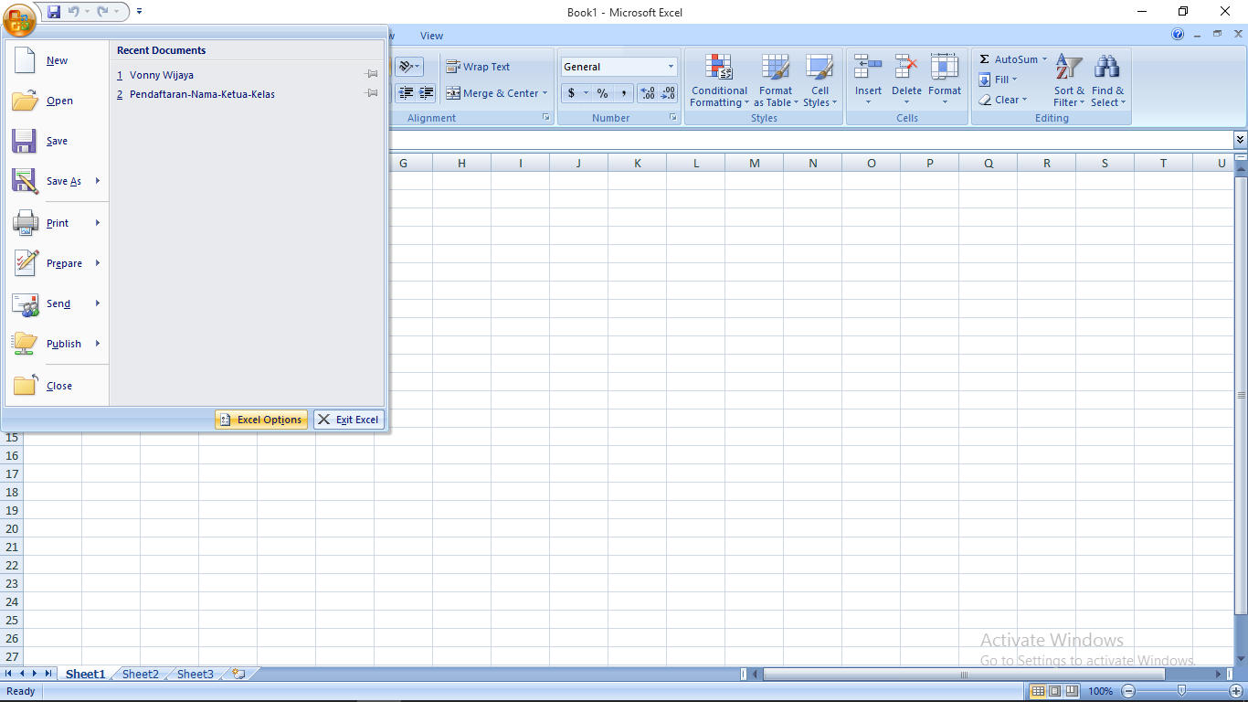Select row 20 header
Image resolution: width=1248 pixels, height=702 pixels.
[12, 528]
